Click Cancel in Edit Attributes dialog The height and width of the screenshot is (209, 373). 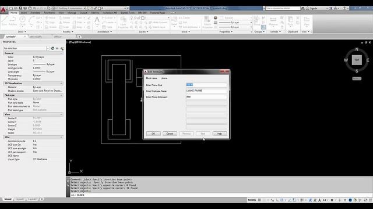170,134
